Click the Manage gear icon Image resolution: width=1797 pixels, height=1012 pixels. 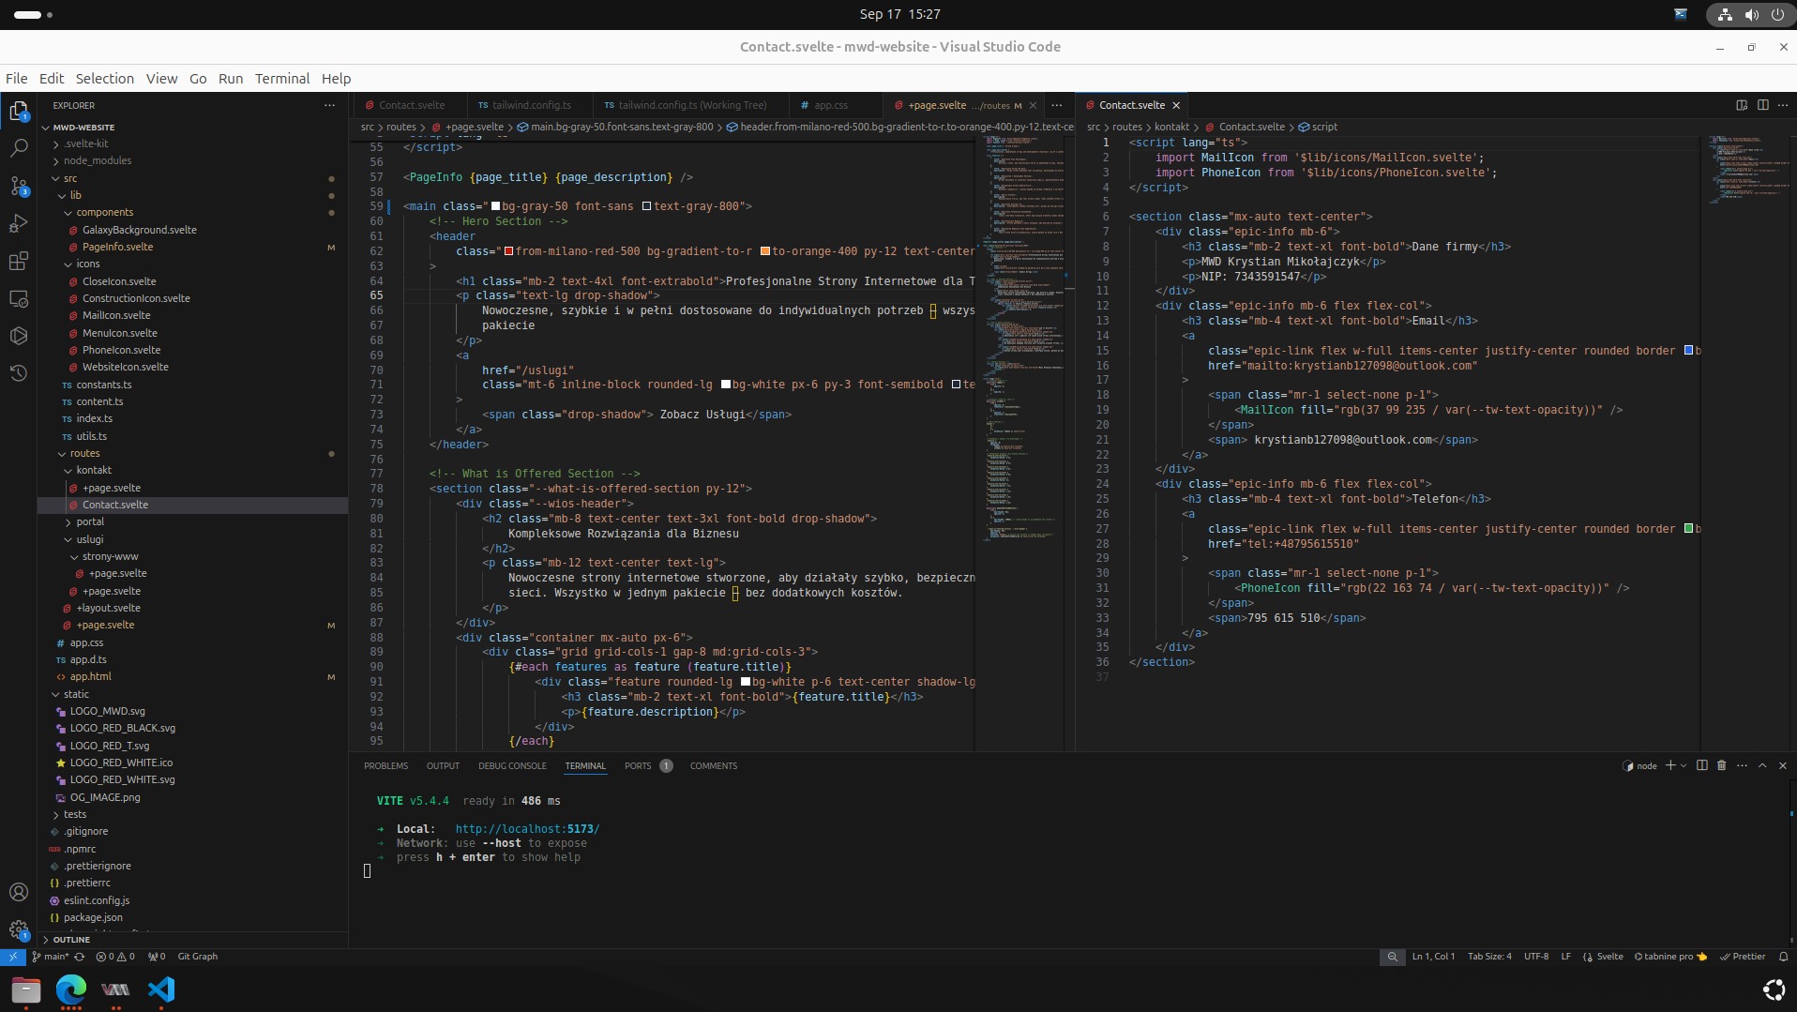19,929
